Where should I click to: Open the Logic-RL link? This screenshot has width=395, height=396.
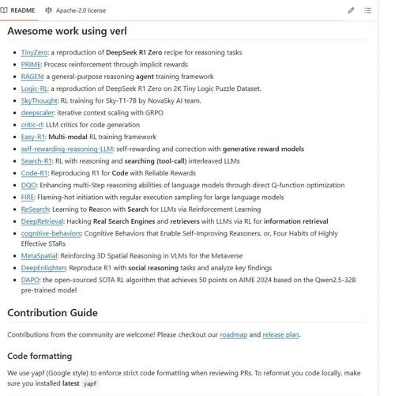pos(34,89)
